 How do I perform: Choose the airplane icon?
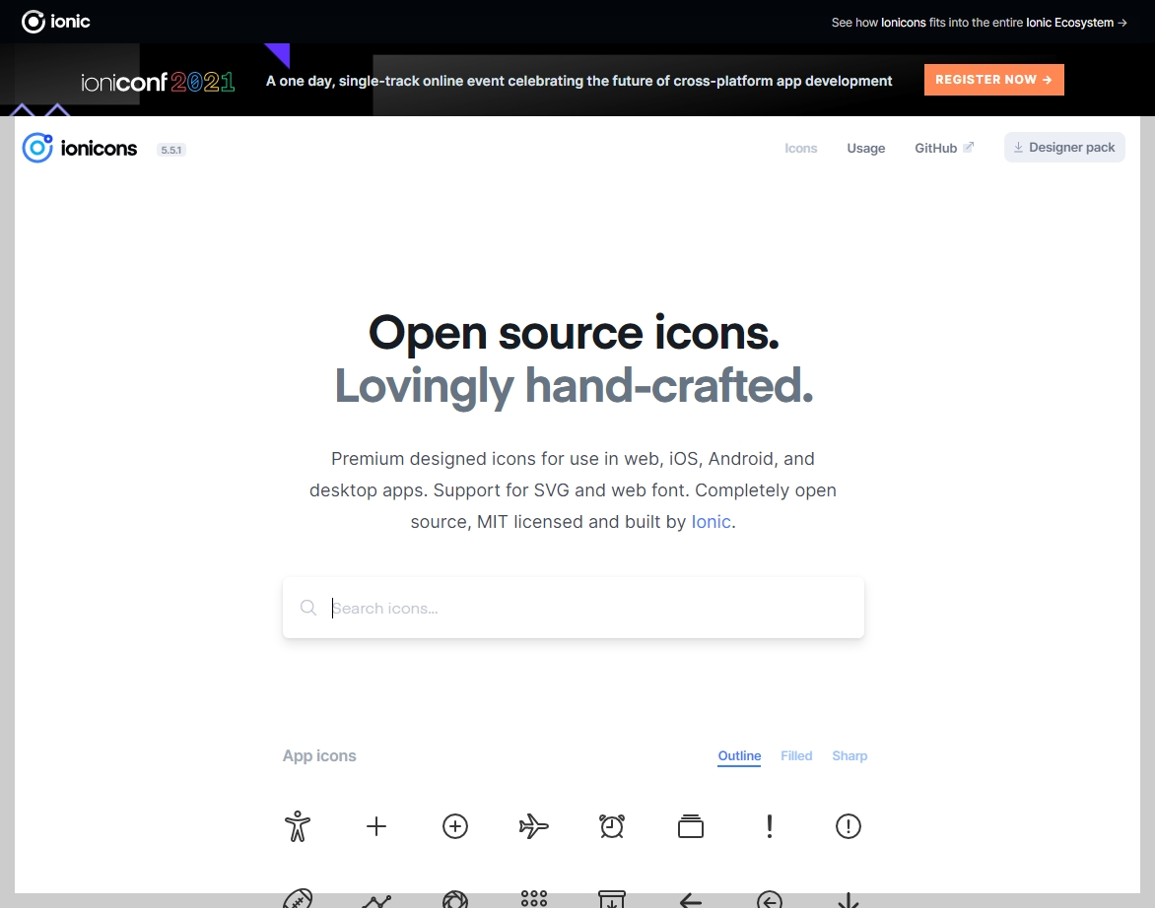click(534, 825)
